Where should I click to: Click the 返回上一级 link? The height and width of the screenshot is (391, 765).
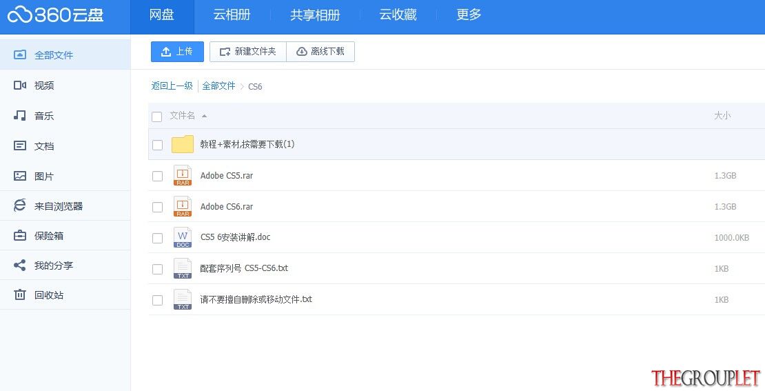pos(172,86)
